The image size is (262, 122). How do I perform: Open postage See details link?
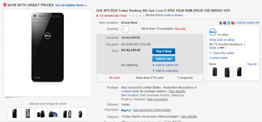click(x=177, y=91)
